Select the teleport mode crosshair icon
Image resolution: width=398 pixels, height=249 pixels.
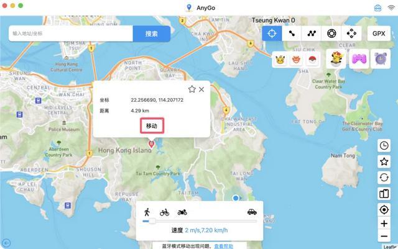[x=272, y=33]
